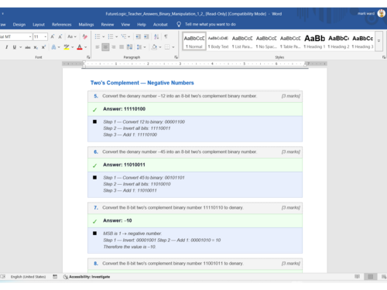Sort the selected text alphabetically

[156, 36]
